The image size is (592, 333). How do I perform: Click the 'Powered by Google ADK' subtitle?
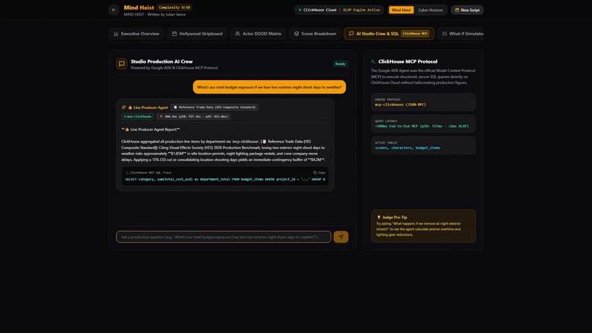174,68
